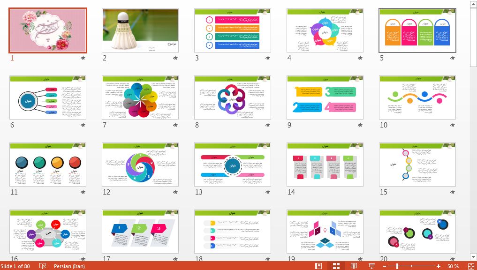Viewport: 477px width, 270px height.
Task: Start Slide Show from status bar icon
Action: 371,266
